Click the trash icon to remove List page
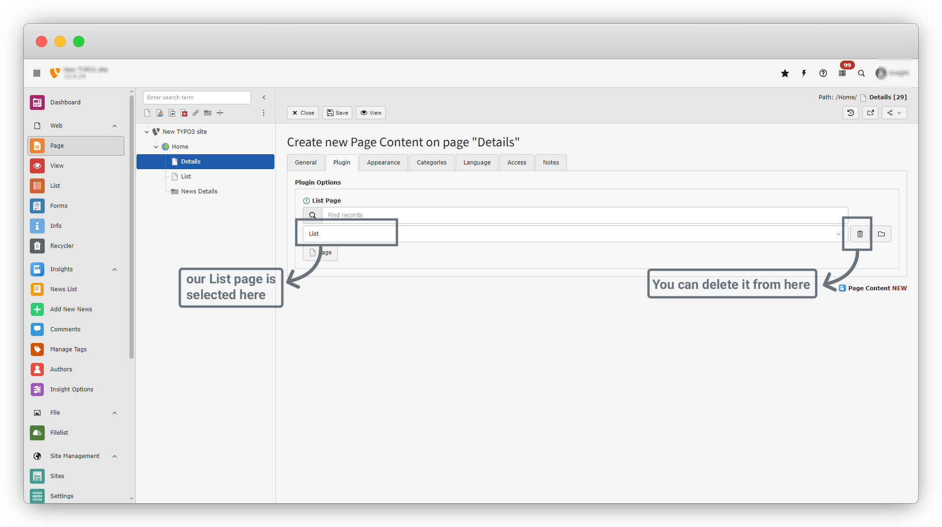Image resolution: width=942 pixels, height=527 pixels. (860, 234)
